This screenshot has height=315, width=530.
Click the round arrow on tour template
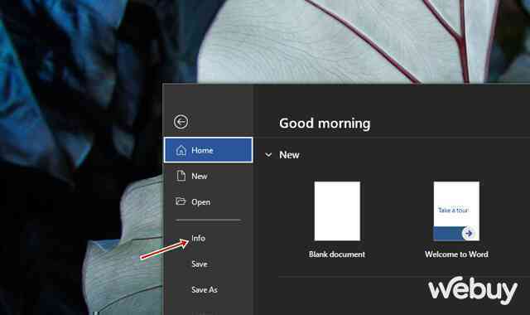point(469,233)
